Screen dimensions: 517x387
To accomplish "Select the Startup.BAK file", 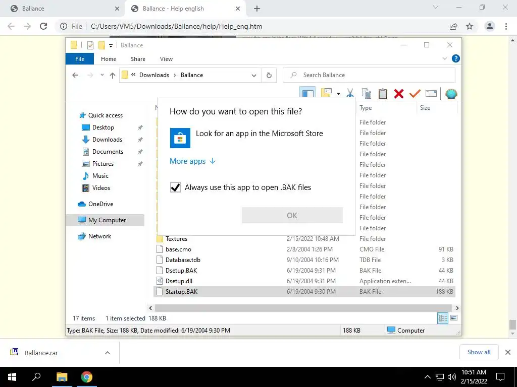I will pyautogui.click(x=304, y=292).
